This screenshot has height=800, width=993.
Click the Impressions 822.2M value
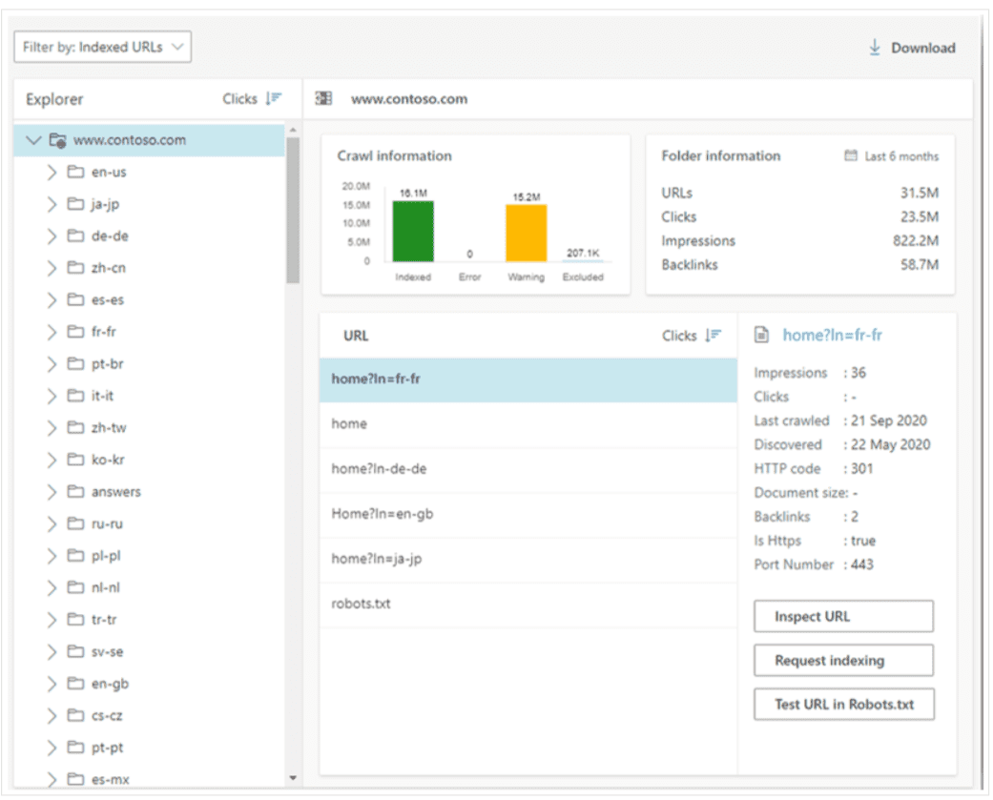[x=916, y=240]
